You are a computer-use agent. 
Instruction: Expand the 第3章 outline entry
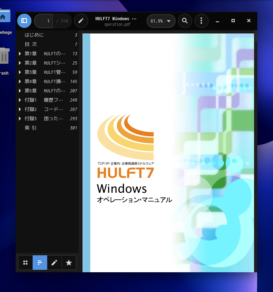tap(20, 72)
